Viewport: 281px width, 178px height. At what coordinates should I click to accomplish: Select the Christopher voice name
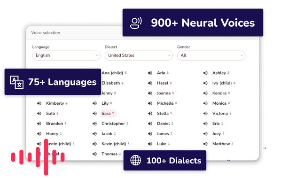point(113,124)
